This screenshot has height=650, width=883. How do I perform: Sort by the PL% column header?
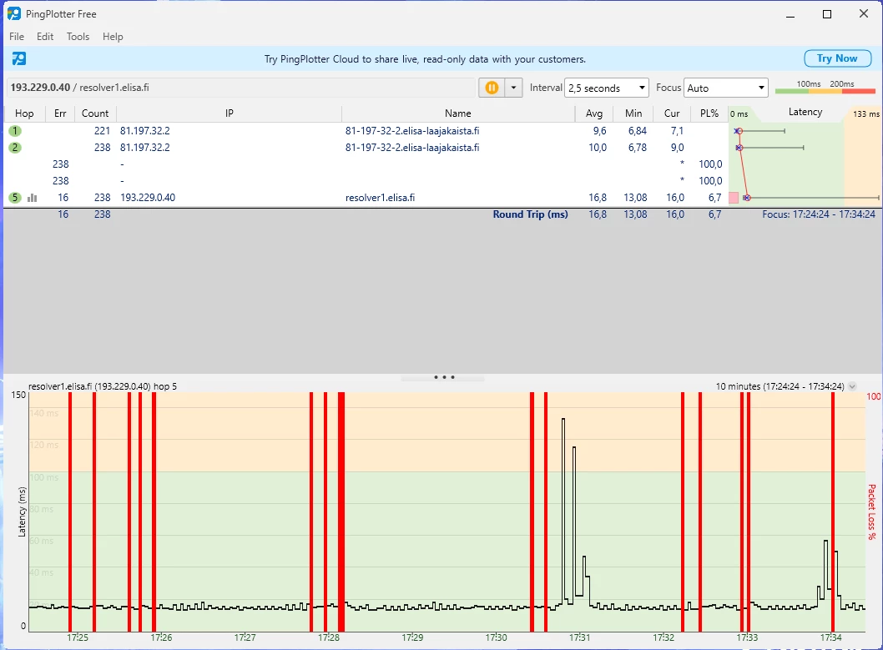coord(709,113)
